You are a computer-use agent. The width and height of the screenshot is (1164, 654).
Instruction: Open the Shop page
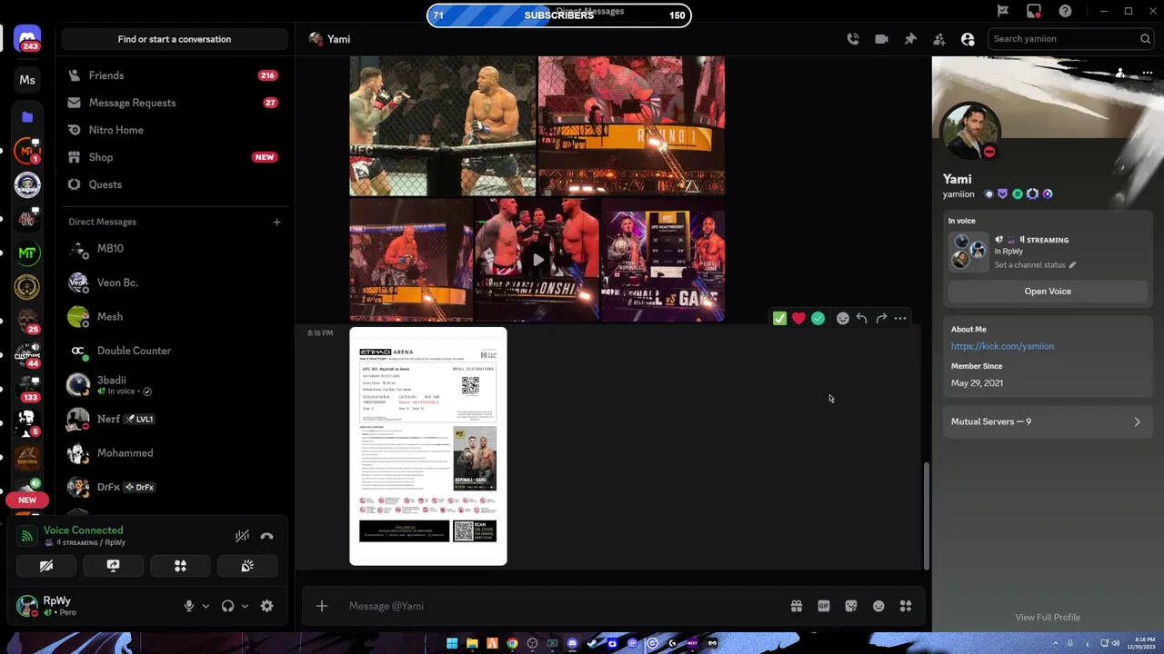coord(175,157)
